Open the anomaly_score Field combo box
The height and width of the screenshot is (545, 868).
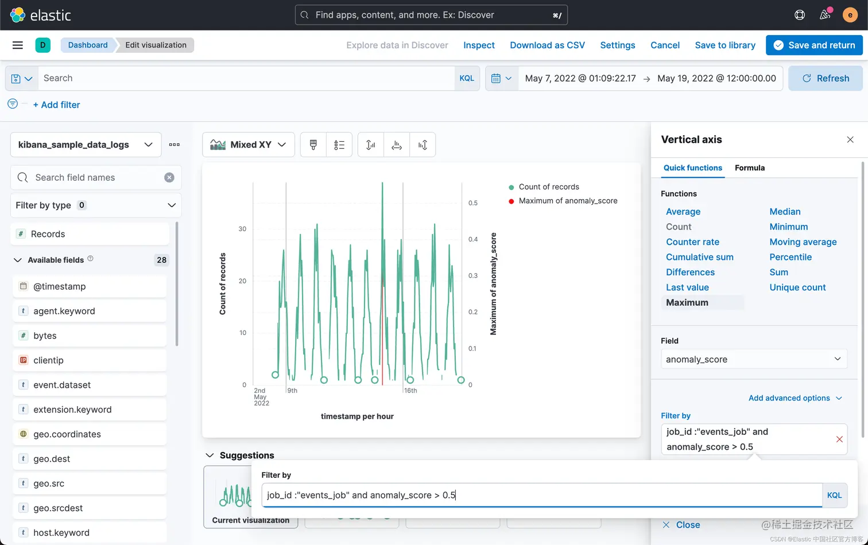[x=754, y=359]
